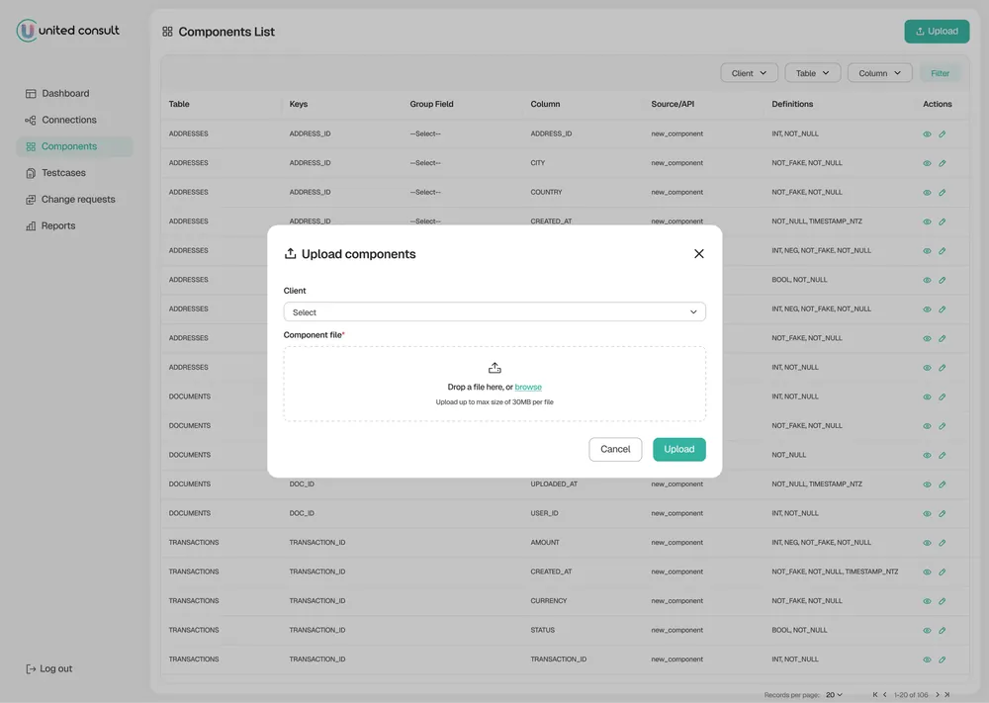Edit the DOCUMENTS NOT_NULL-only row pencil icon
This screenshot has width=989, height=703.
(x=942, y=455)
